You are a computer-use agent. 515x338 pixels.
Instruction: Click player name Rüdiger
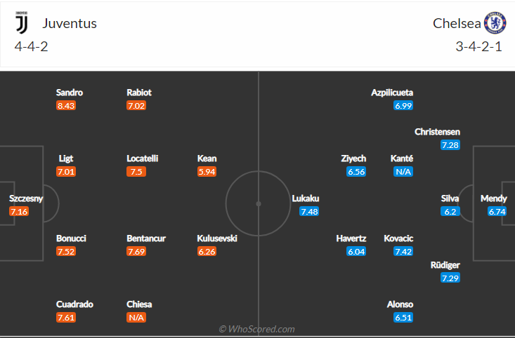coord(445,265)
